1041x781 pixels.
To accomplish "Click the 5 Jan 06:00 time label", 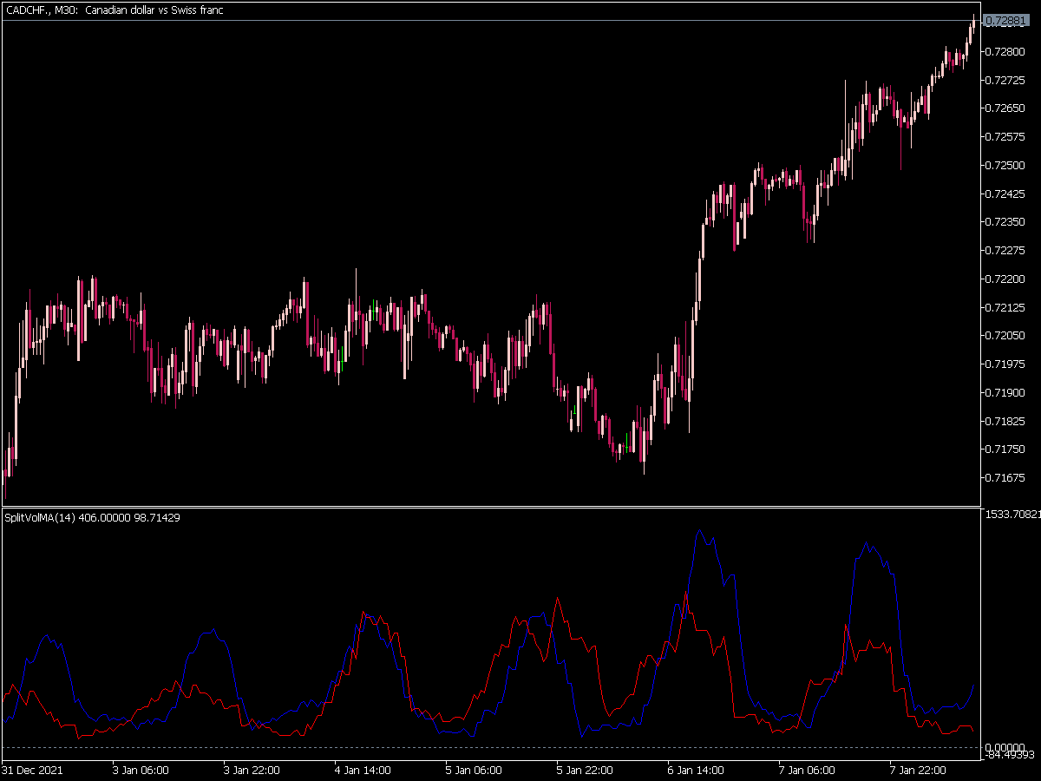I will (474, 770).
